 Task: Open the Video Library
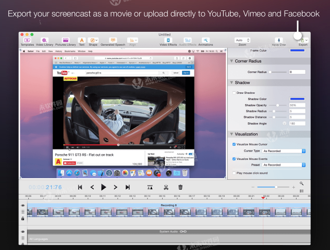point(44,40)
